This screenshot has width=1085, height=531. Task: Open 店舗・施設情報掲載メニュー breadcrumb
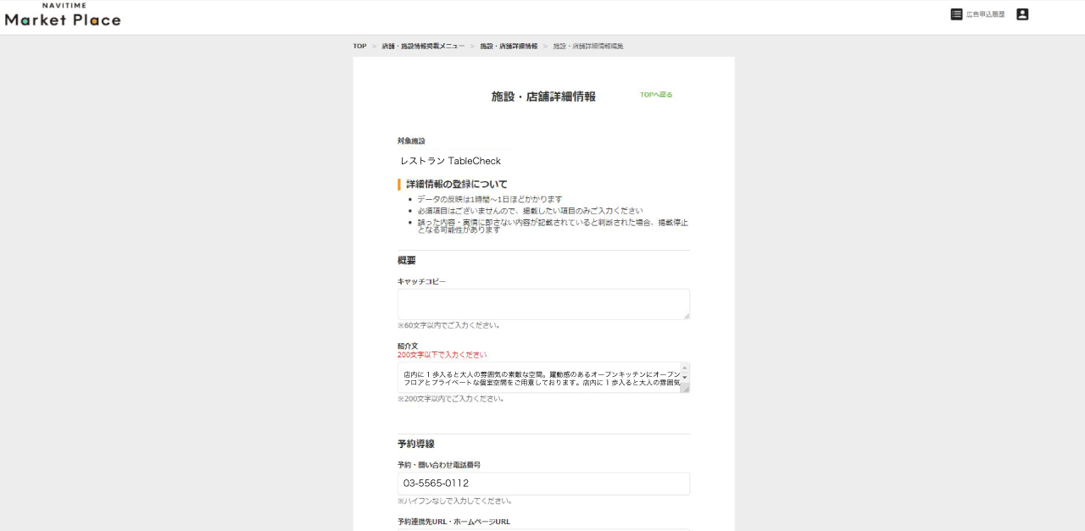pyautogui.click(x=423, y=46)
